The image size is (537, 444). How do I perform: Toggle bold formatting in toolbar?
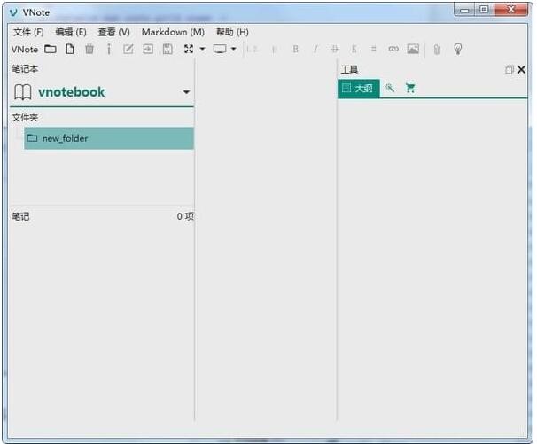click(296, 50)
